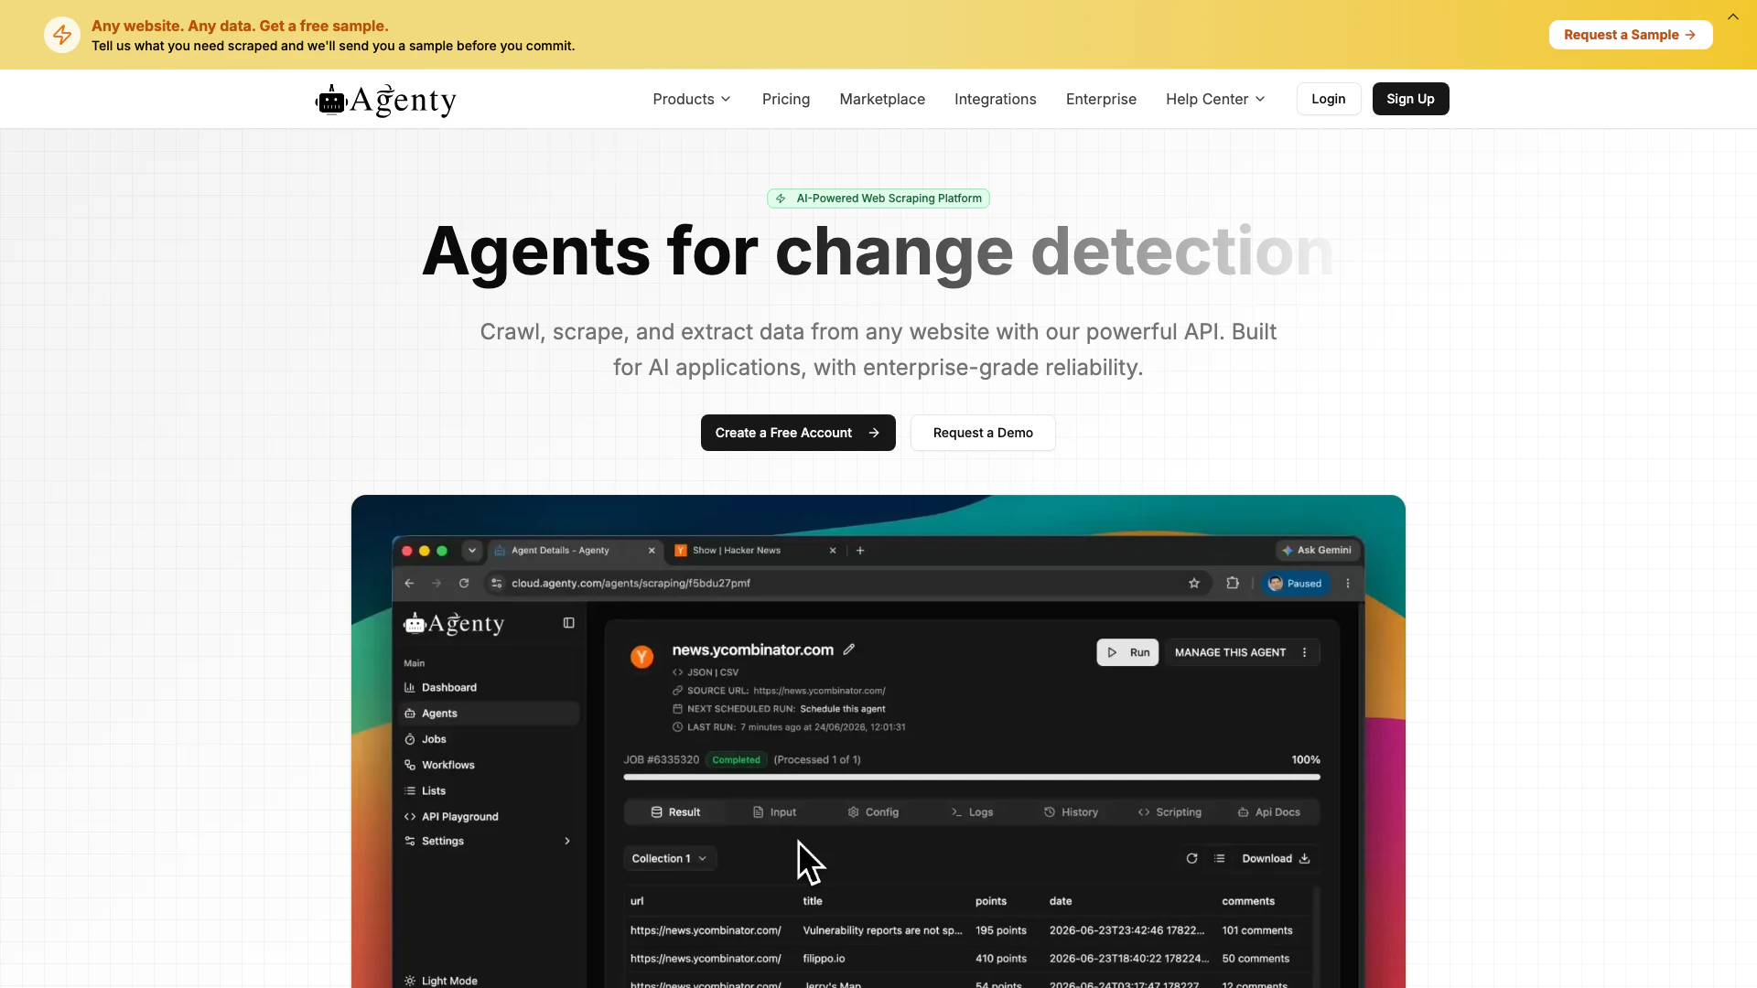
Task: Click the Request a Sample button
Action: 1631,35
